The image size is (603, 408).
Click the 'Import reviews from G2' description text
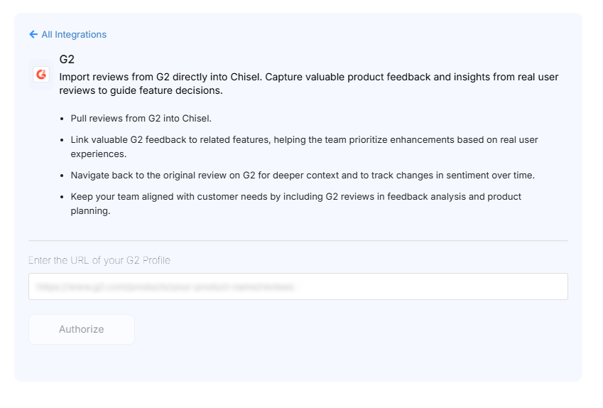tap(308, 84)
